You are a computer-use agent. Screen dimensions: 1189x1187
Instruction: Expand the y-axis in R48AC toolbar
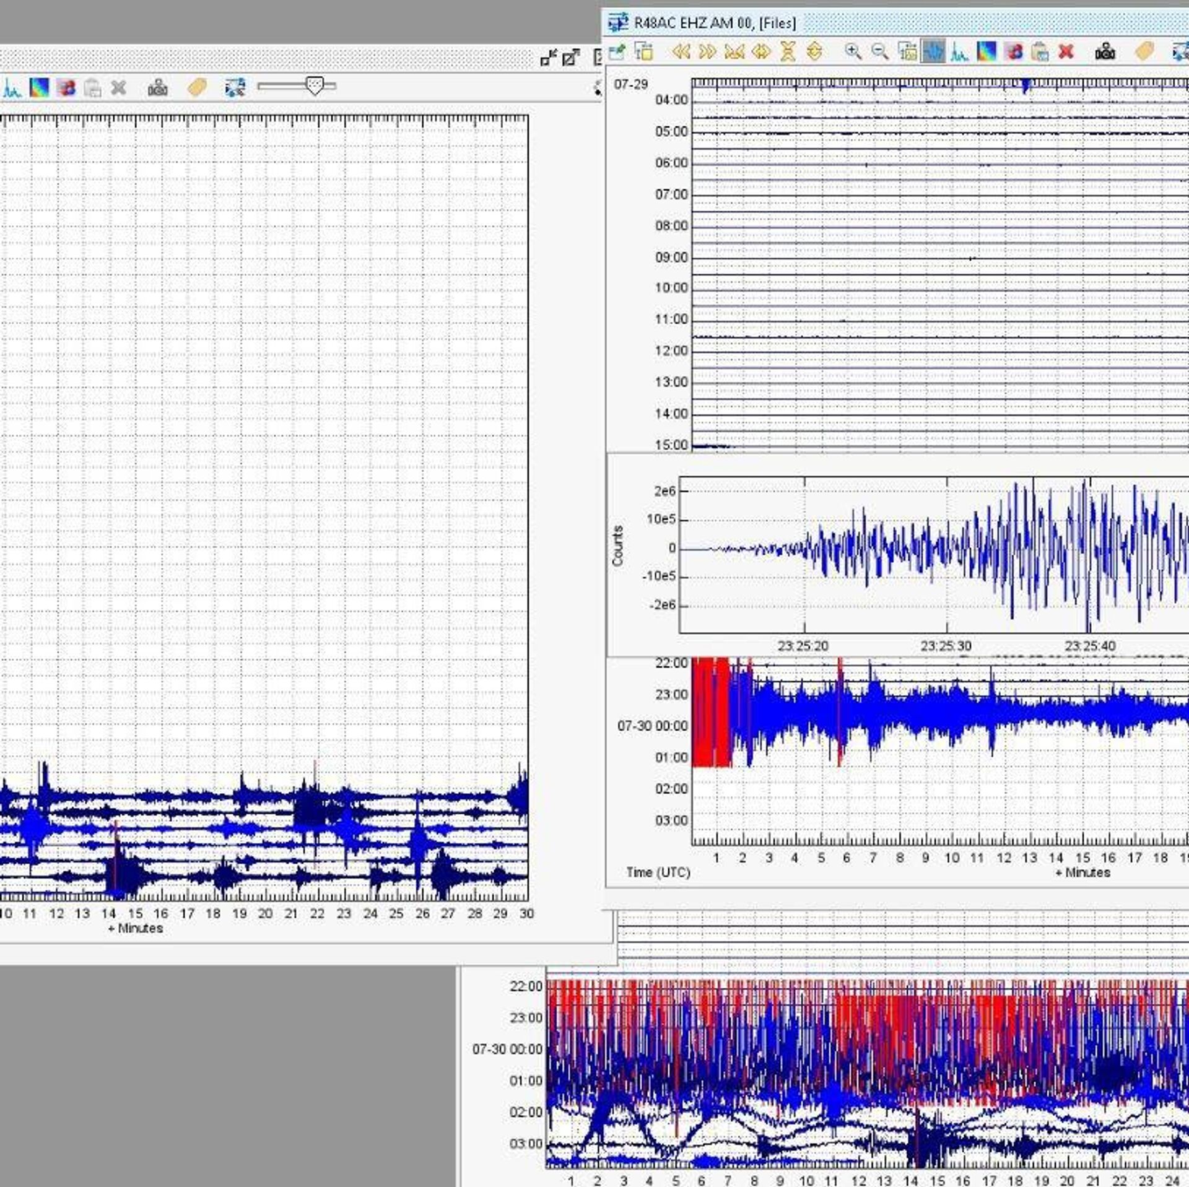(815, 52)
